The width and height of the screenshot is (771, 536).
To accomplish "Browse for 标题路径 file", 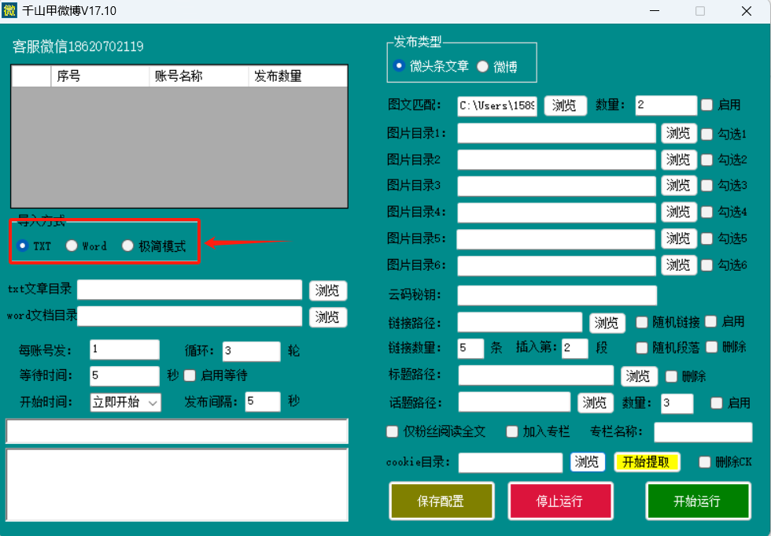I will [638, 376].
